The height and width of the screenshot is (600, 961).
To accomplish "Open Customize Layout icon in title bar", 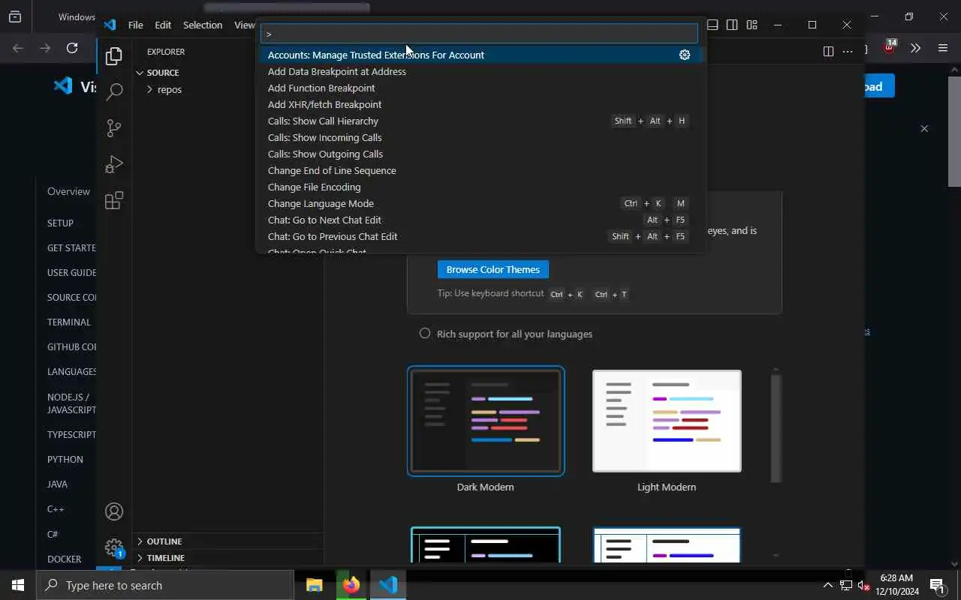I will (x=752, y=25).
